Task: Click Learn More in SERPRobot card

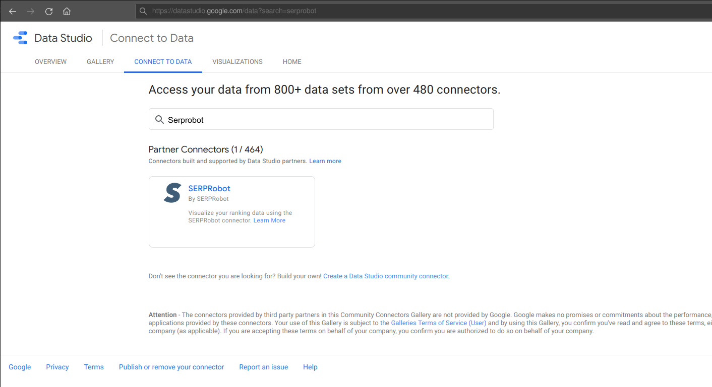Action: (269, 220)
